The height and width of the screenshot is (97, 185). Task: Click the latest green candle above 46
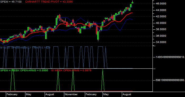[132, 3]
